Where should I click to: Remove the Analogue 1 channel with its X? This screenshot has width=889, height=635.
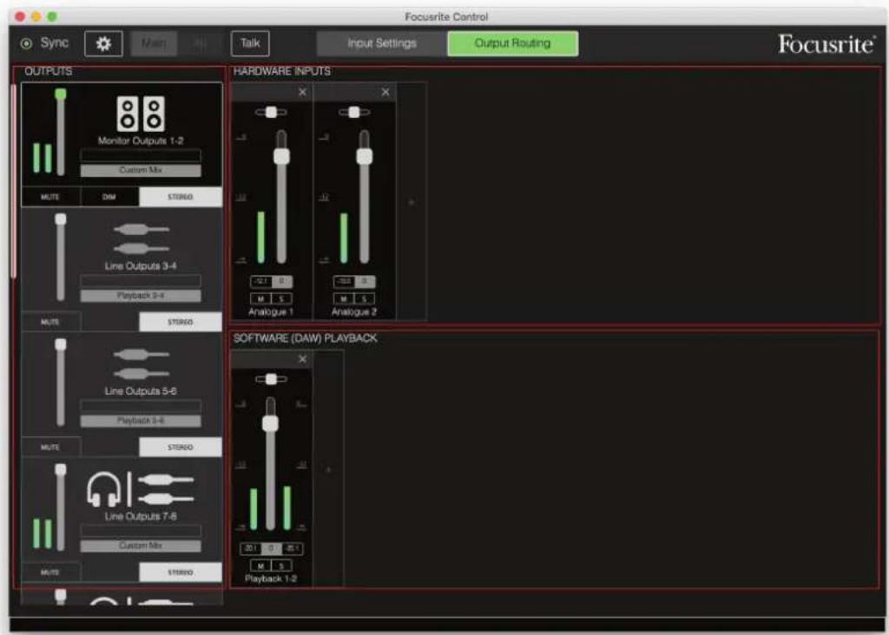pyautogui.click(x=302, y=92)
